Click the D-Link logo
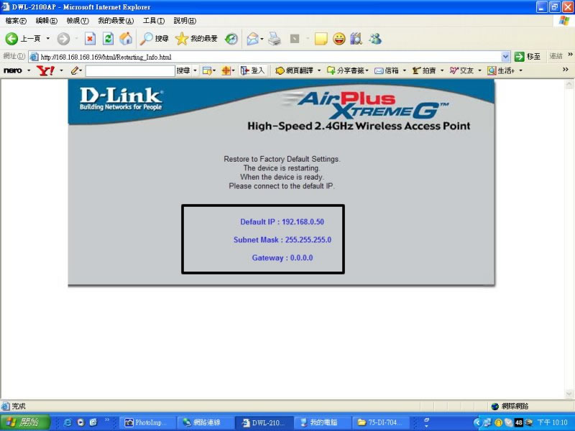Screen dimensions: 575x431 tap(121, 98)
